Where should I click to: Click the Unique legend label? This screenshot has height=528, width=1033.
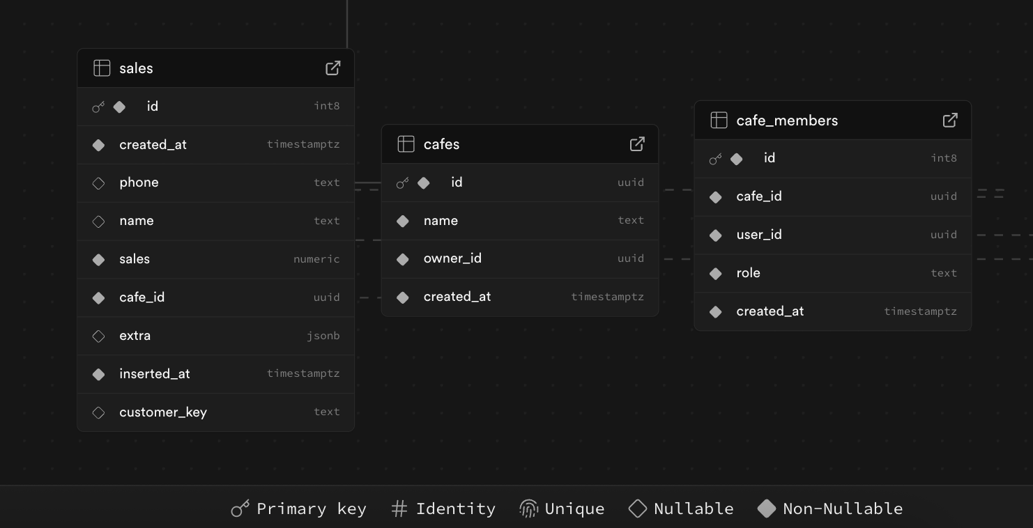point(574,508)
